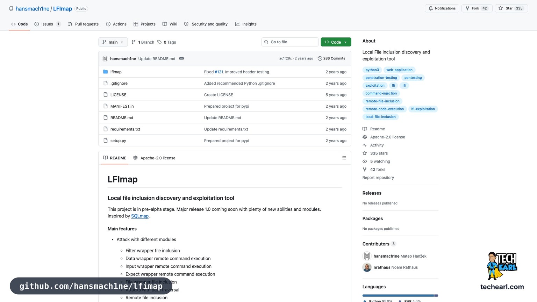Follow the SQLmap link in README

pyautogui.click(x=140, y=216)
